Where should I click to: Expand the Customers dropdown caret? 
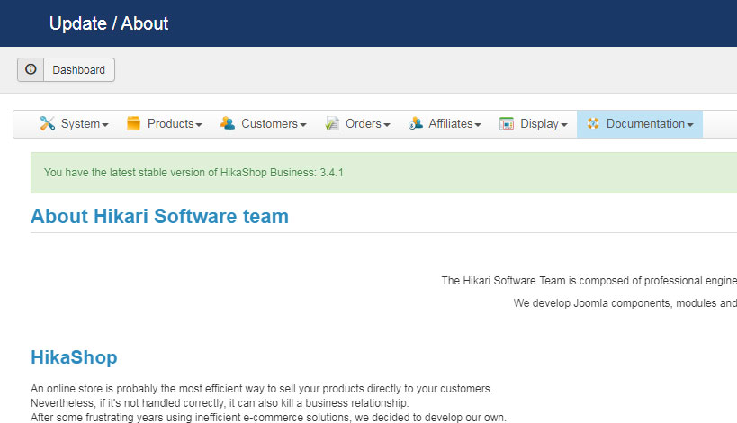(x=303, y=125)
